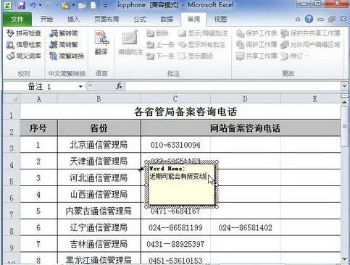Image resolution: width=350 pixels, height=265 pixels.
Task: Expand the formula bar with the chevron
Action: pyautogui.click(x=344, y=85)
